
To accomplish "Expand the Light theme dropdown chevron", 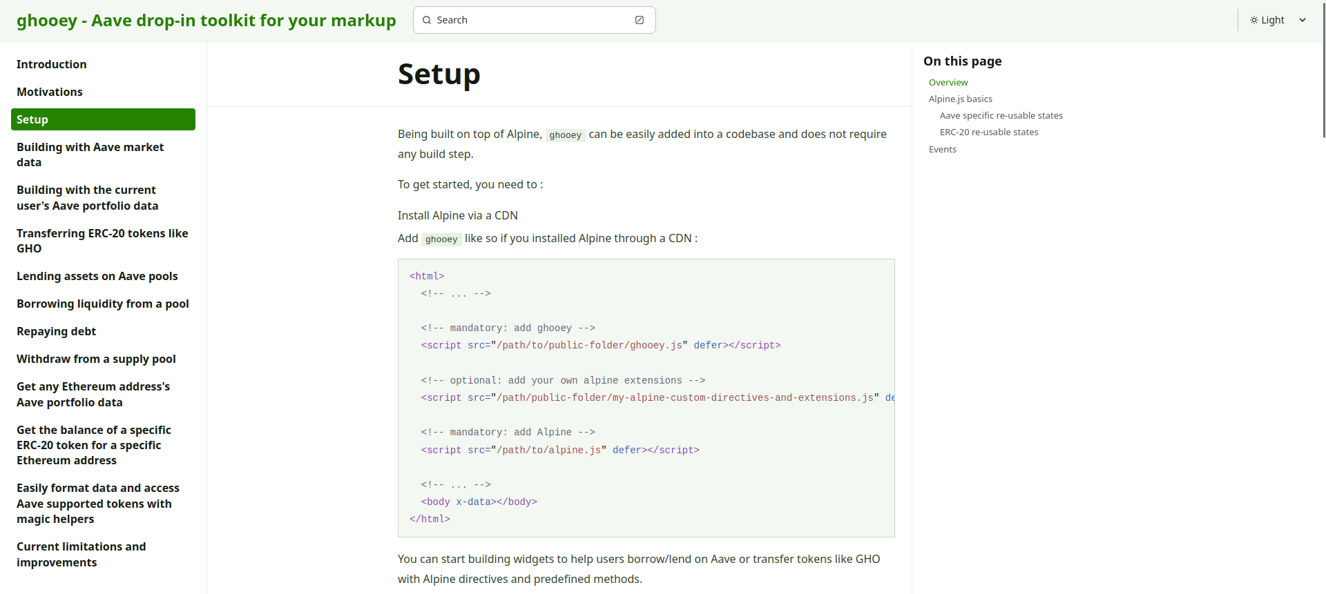I will pyautogui.click(x=1303, y=20).
